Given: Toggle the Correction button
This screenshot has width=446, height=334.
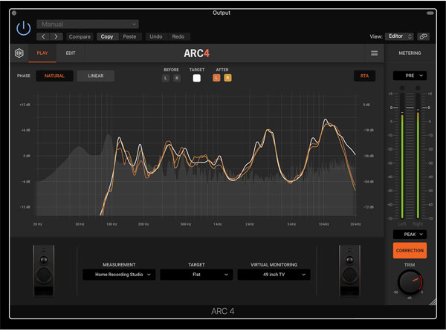Looking at the screenshot, I should coord(410,251).
